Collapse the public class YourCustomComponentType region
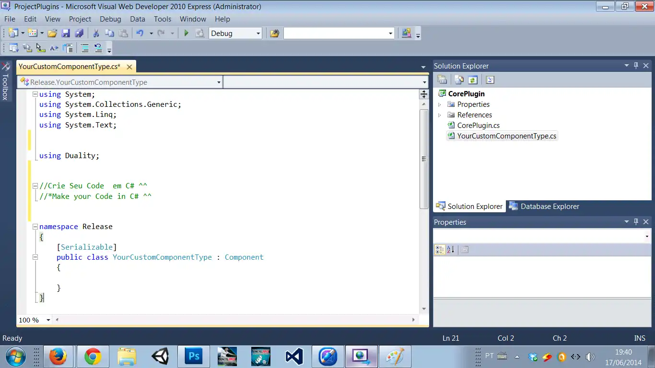This screenshot has width=655, height=368. (35, 257)
